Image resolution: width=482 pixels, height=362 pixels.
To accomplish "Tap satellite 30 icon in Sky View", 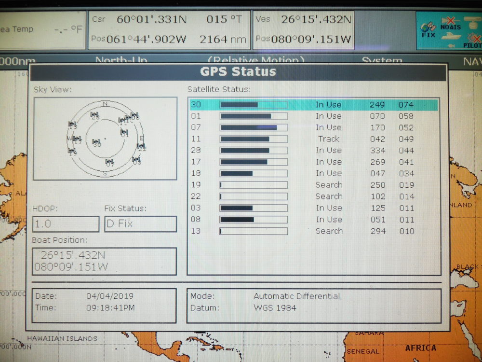I will tap(96, 142).
